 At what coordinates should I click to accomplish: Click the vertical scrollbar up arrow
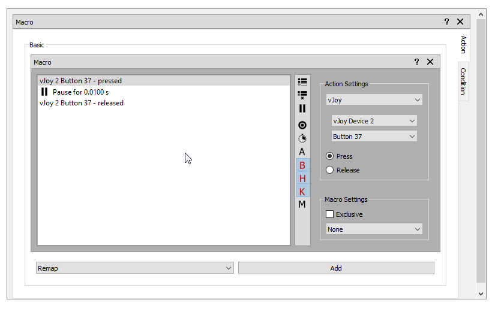coord(481,14)
